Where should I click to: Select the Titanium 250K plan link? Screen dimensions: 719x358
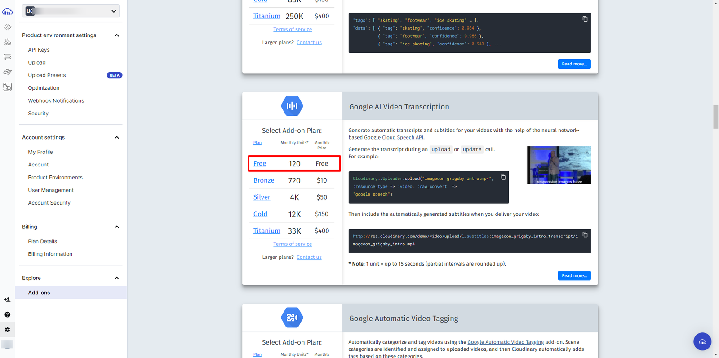[x=266, y=16]
